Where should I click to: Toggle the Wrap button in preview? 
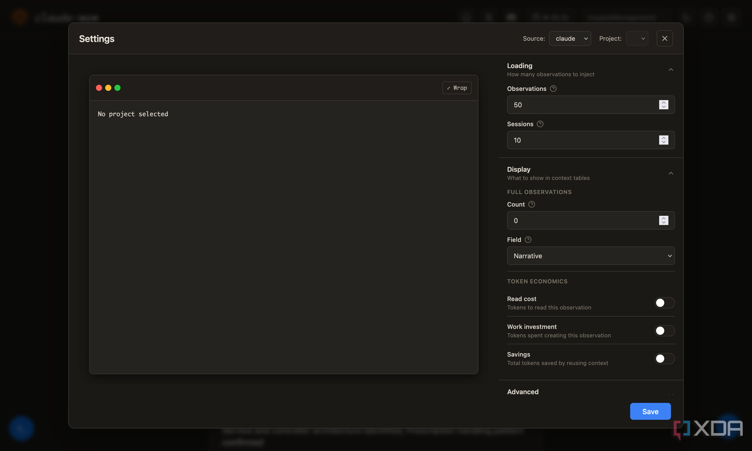pyautogui.click(x=457, y=88)
